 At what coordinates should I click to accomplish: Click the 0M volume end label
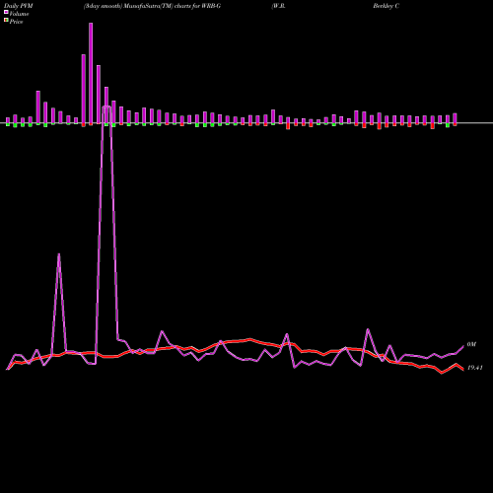pyautogui.click(x=471, y=344)
